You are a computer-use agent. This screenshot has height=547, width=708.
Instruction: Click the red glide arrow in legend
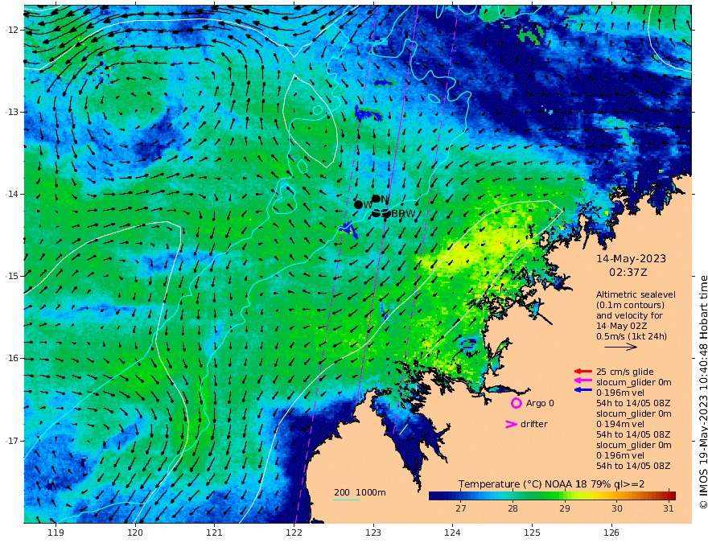pyautogui.click(x=583, y=372)
